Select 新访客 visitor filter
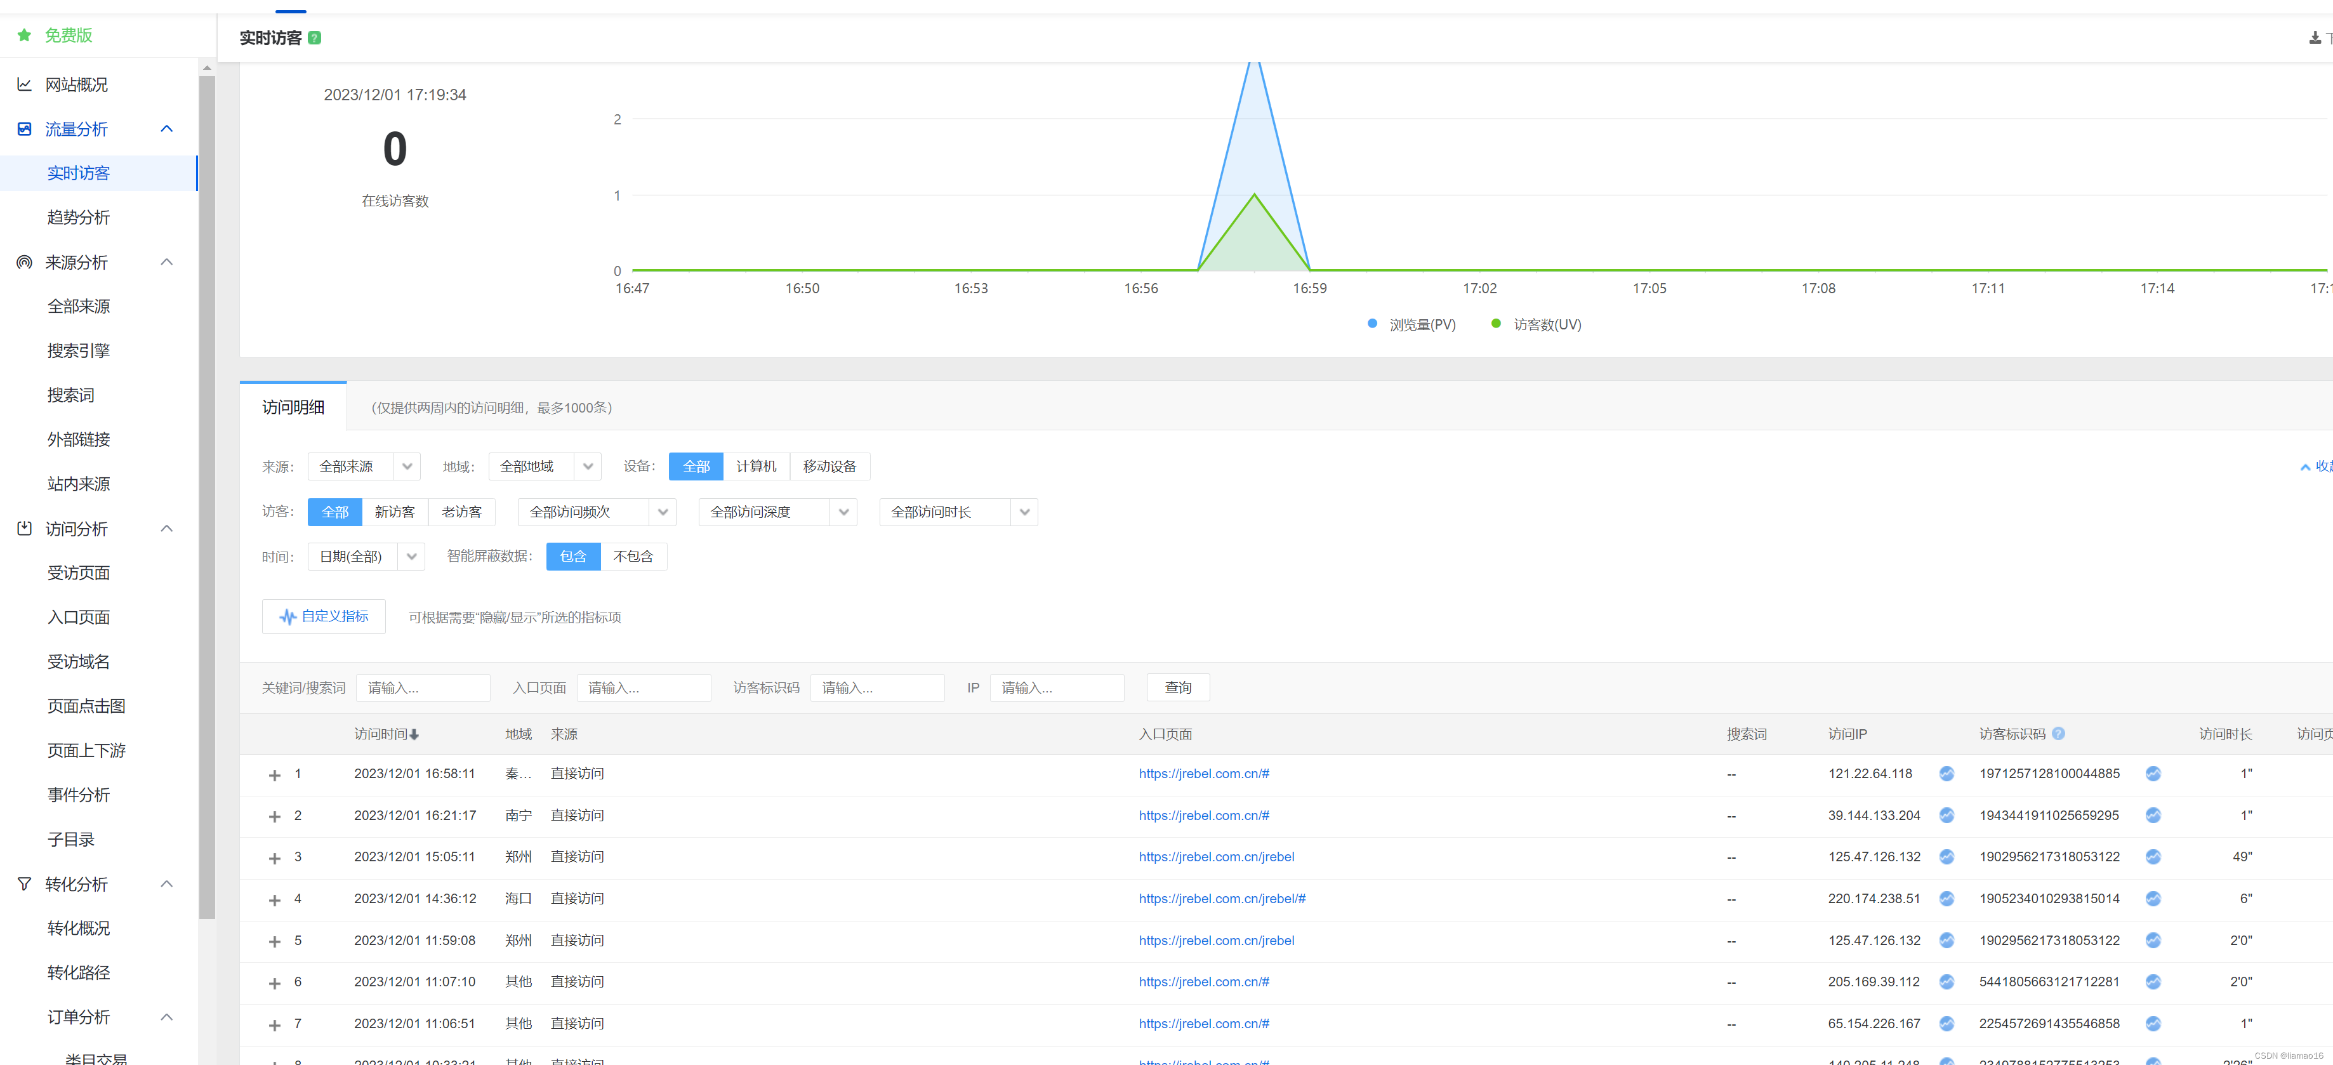The height and width of the screenshot is (1065, 2333). (394, 513)
